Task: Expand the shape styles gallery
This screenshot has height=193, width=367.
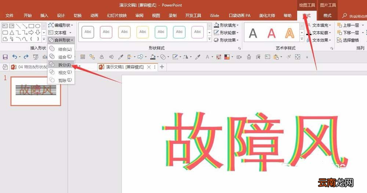Action: coord(210,39)
